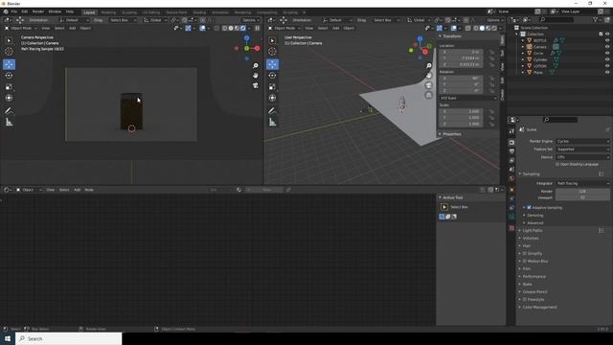Activate the Move tool in right viewport
Viewport: 613px width, 345px height.
272,64
